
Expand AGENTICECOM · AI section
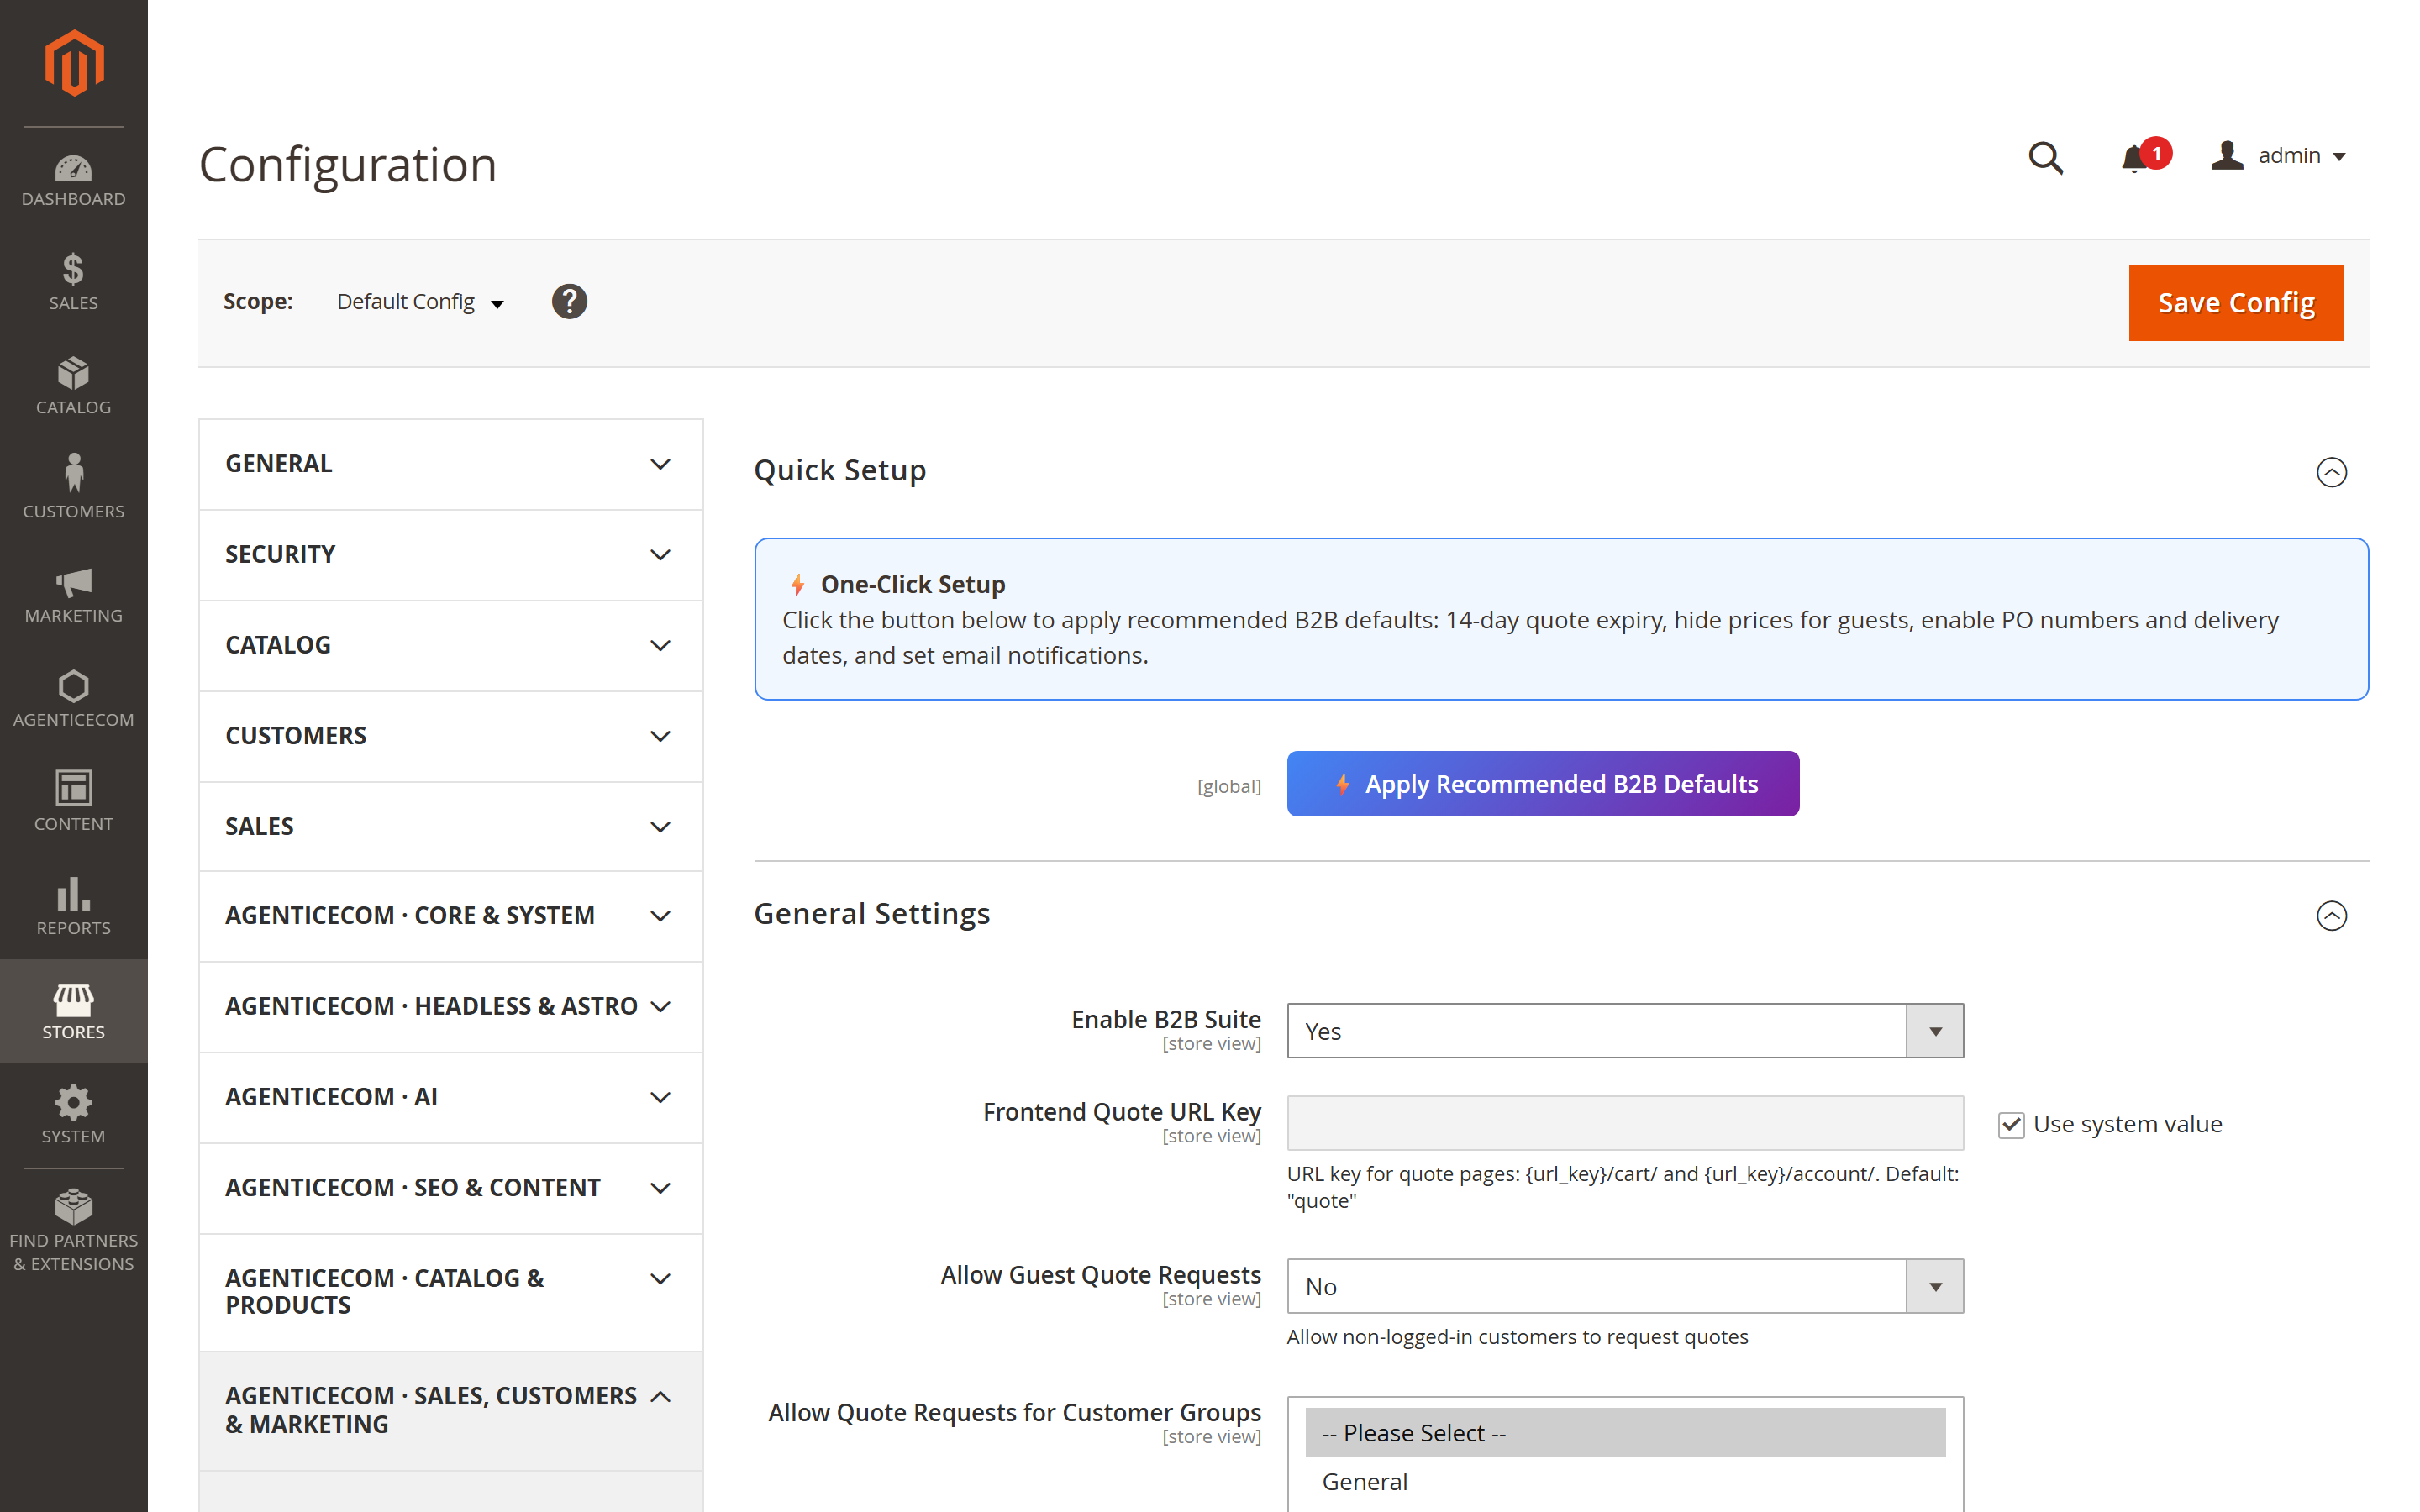click(450, 1097)
